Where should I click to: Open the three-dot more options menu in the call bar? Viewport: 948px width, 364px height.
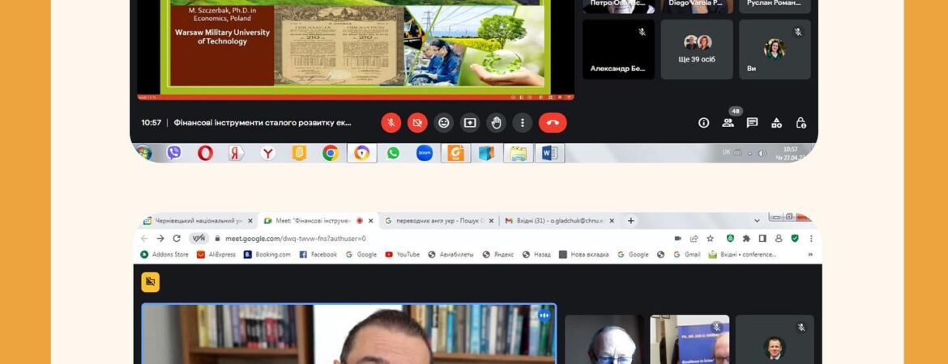pyautogui.click(x=523, y=122)
